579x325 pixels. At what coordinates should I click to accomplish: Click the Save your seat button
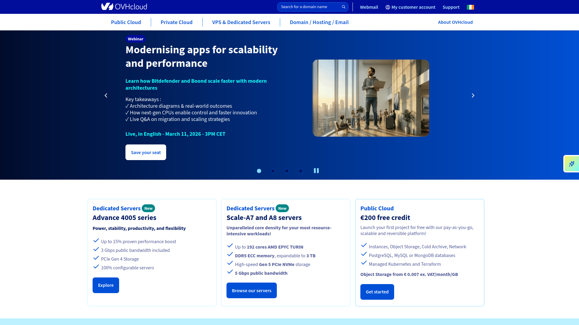[146, 152]
